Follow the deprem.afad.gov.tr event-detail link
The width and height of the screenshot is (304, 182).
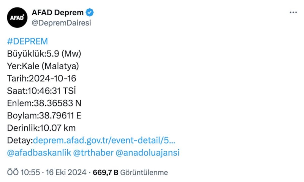pos(104,140)
